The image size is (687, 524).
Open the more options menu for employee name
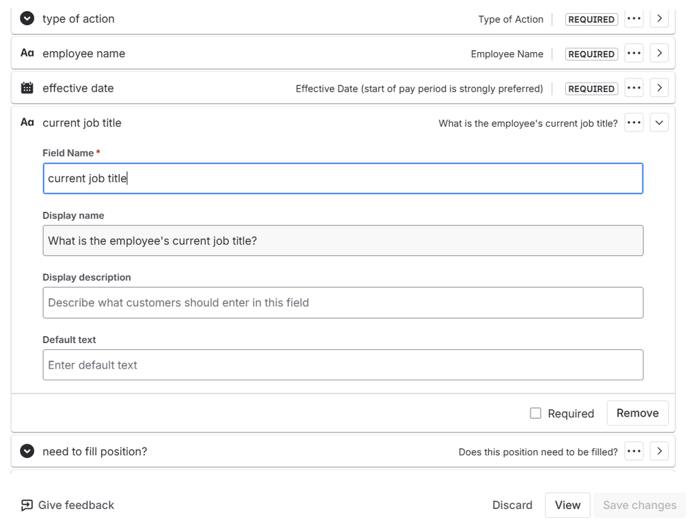pos(633,53)
